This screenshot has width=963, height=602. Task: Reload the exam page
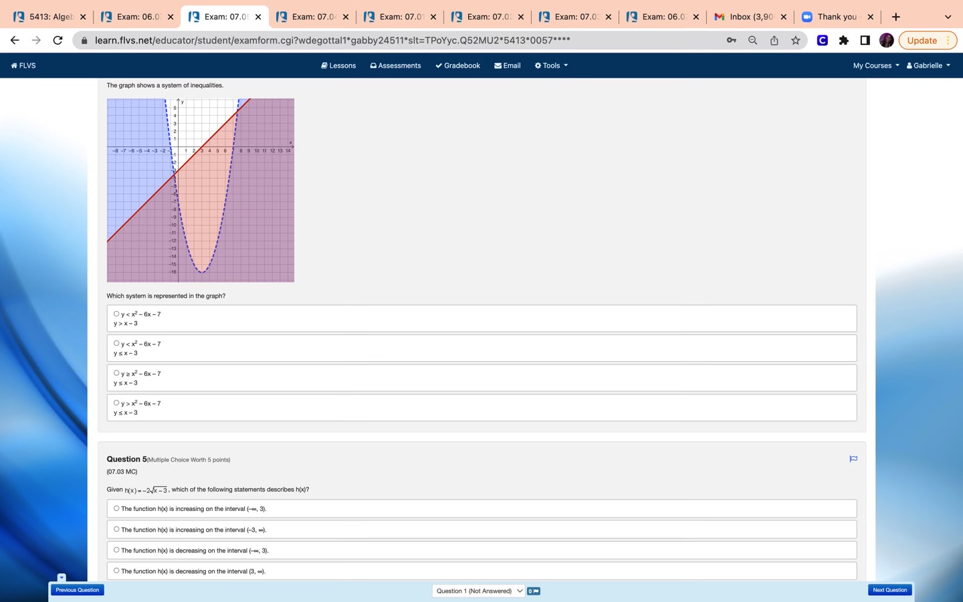[x=58, y=40]
